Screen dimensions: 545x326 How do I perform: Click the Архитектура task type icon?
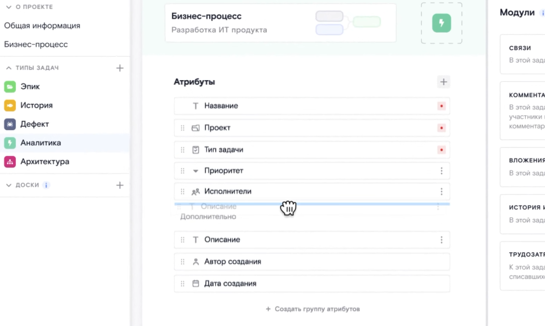click(x=10, y=161)
